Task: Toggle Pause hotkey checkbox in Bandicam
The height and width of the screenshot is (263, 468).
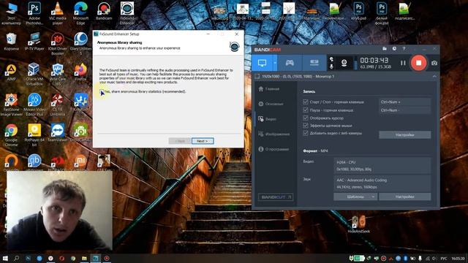Action: [x=306, y=110]
